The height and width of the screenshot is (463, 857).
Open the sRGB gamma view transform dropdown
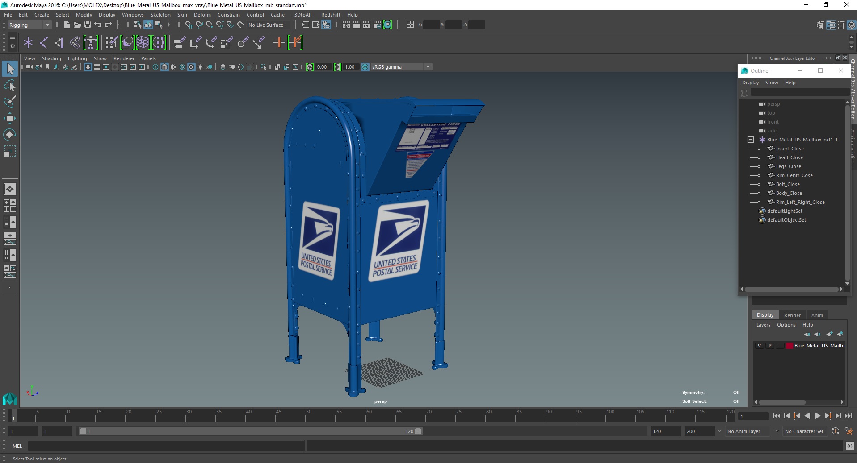pyautogui.click(x=401, y=67)
